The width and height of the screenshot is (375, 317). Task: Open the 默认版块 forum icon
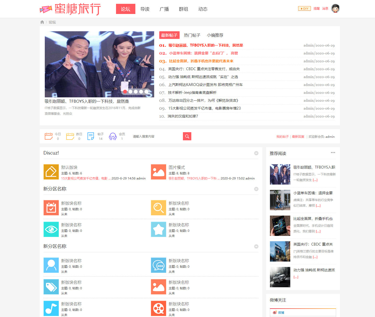(x=51, y=172)
